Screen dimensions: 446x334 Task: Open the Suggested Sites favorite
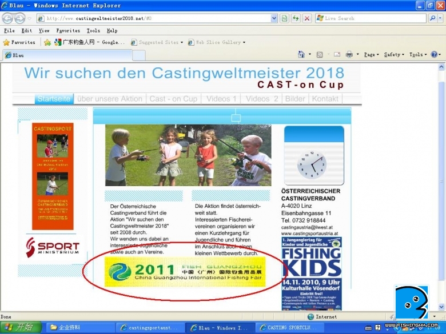[157, 42]
